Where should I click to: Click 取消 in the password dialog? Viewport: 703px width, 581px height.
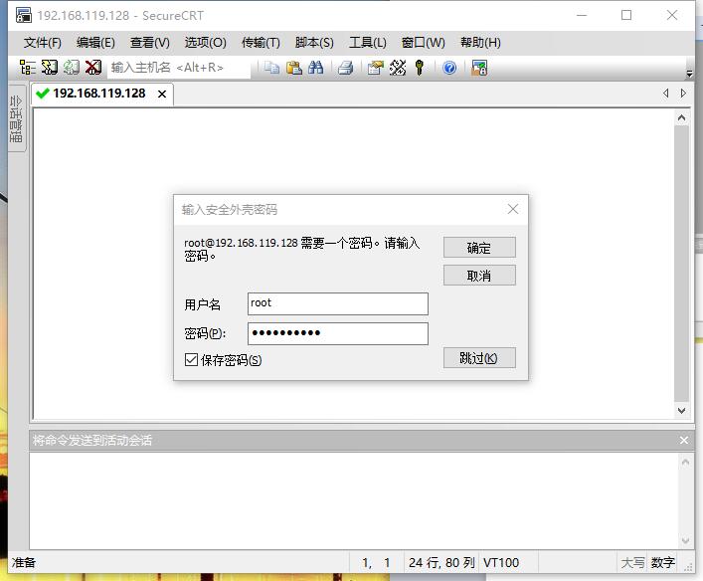(479, 276)
